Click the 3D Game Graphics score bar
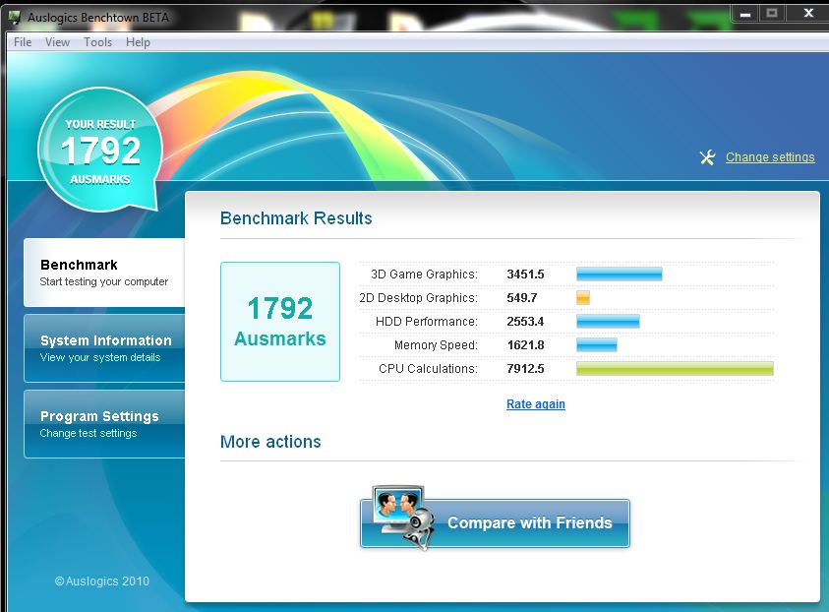 [620, 274]
